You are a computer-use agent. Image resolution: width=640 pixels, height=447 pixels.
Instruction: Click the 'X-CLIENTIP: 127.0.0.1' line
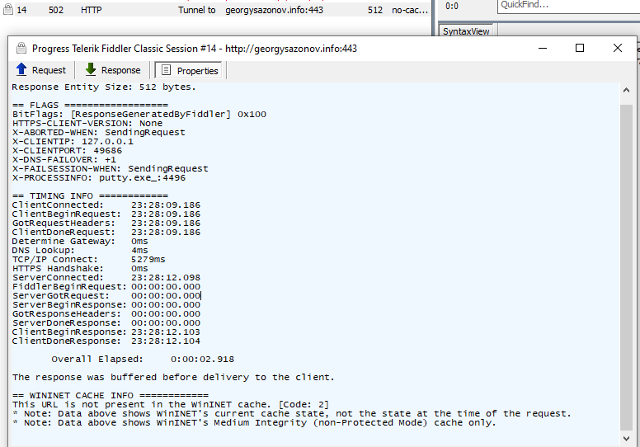pos(73,142)
